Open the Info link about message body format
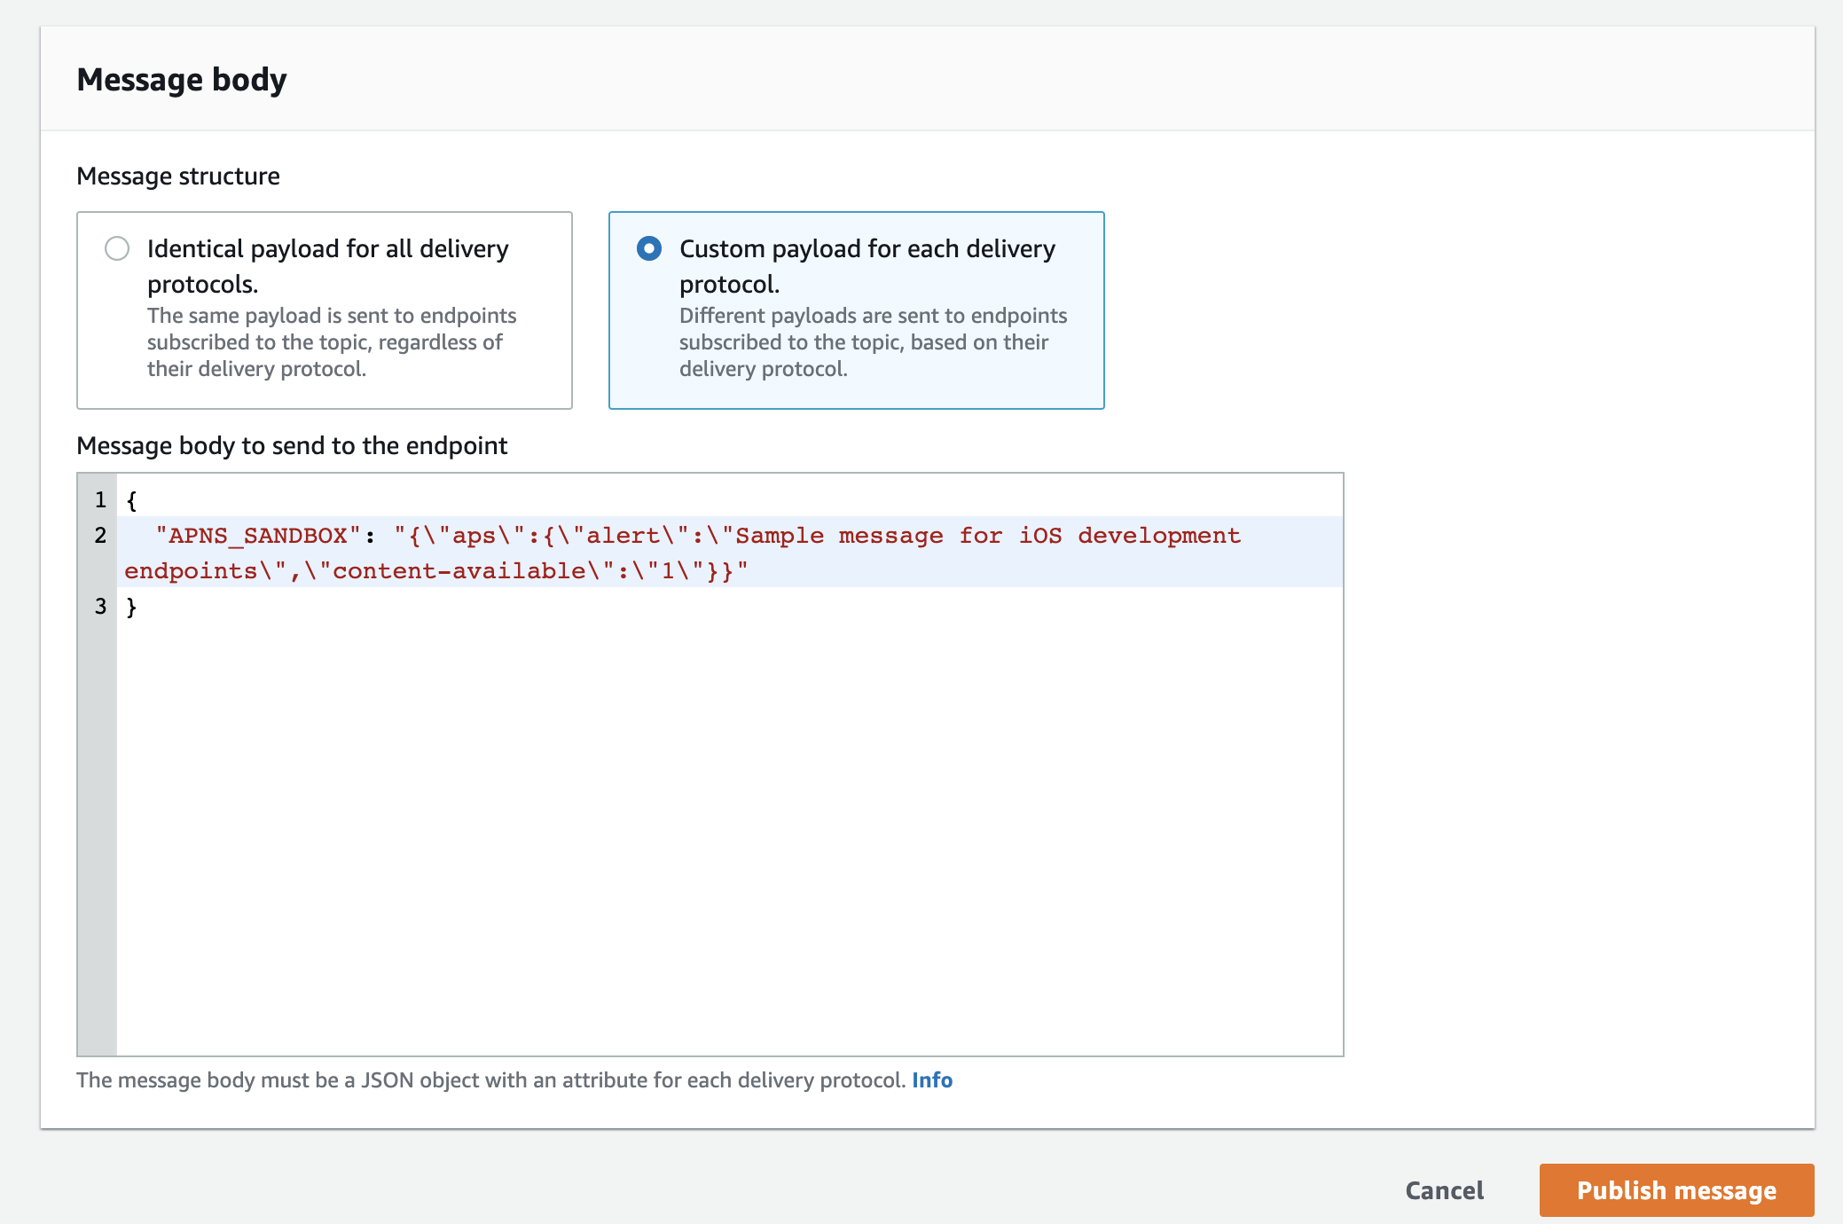Screen dimensions: 1843x1224 coord(932,1080)
